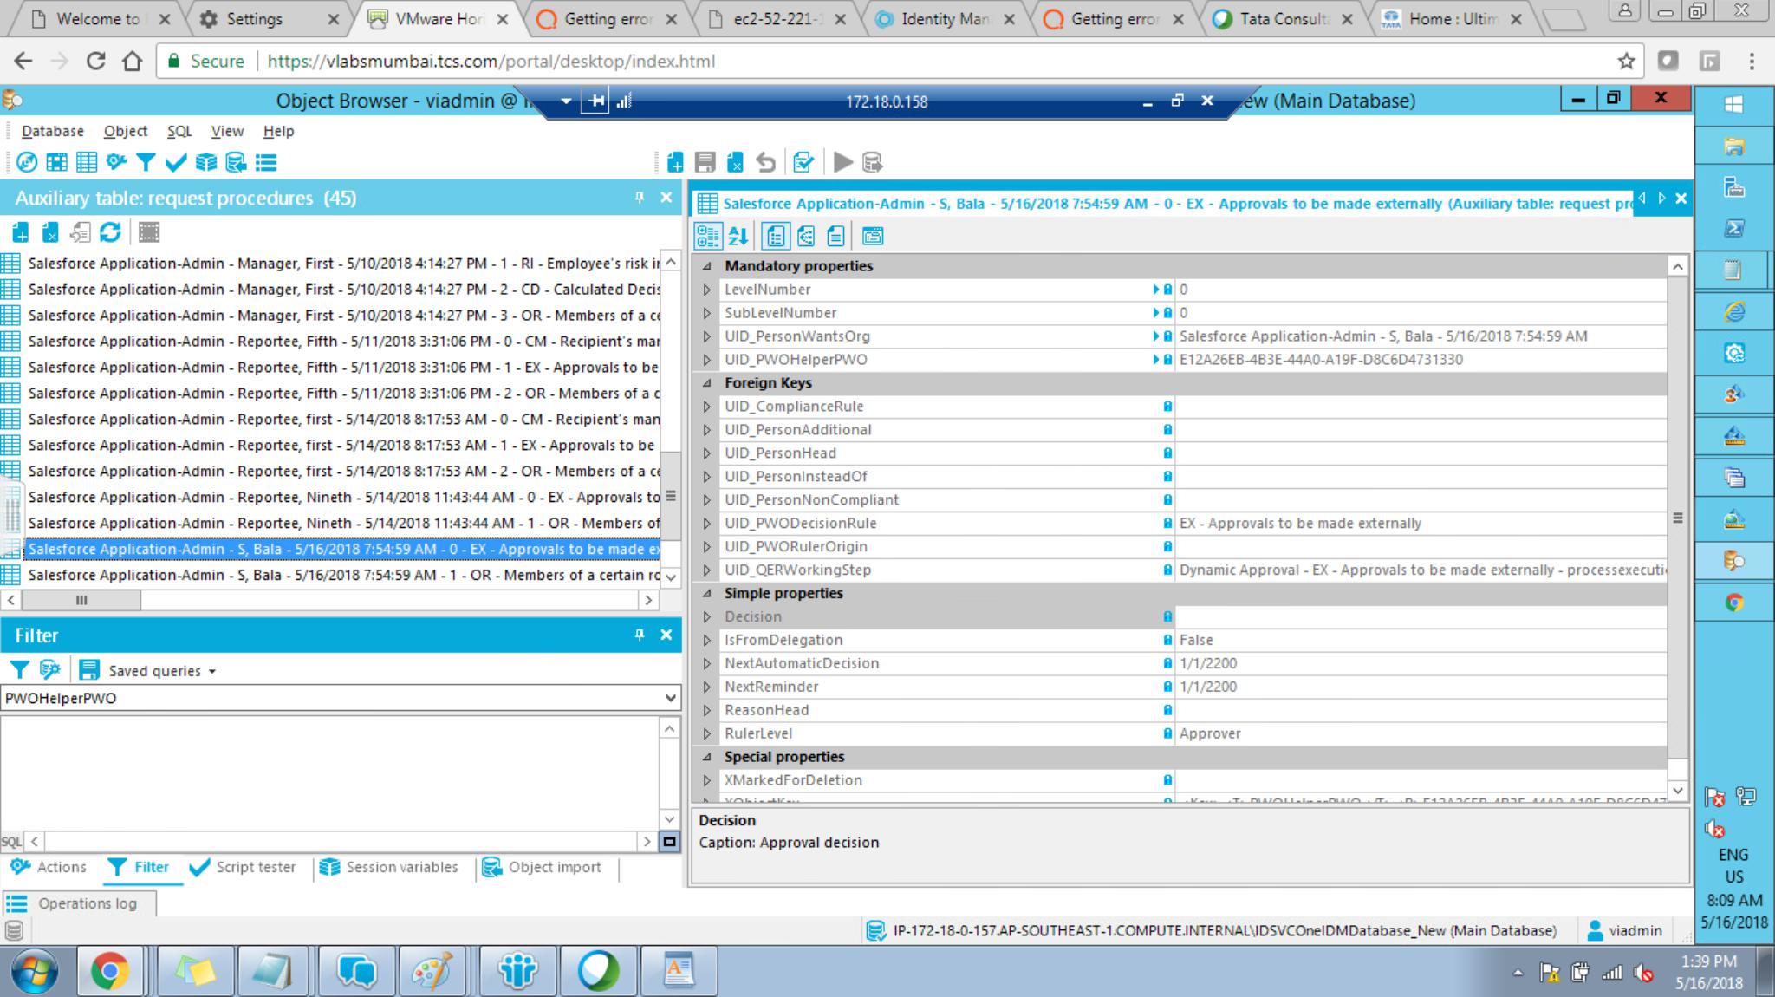Click the reload object icon in list toolbar

click(81, 232)
